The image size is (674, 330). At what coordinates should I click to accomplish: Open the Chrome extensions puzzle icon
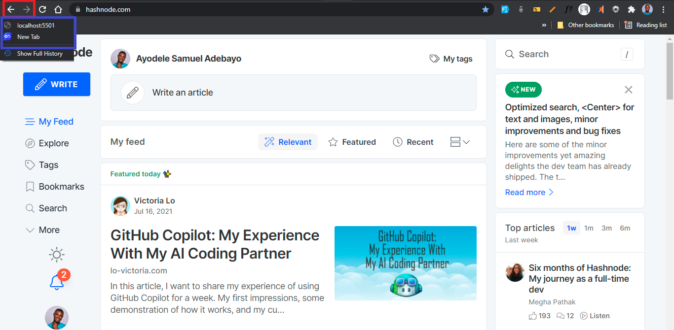[631, 9]
